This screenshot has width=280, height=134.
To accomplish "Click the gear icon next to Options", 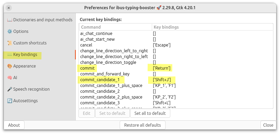I will pyautogui.click(x=10, y=32).
